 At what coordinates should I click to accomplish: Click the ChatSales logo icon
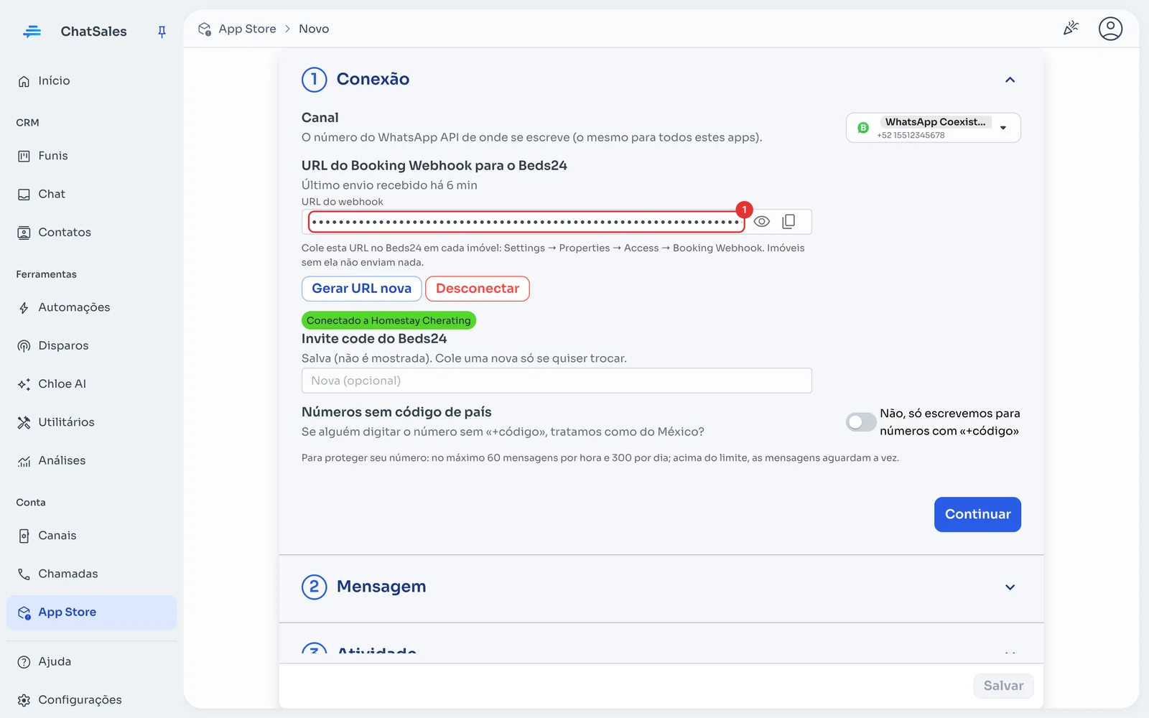tap(32, 32)
